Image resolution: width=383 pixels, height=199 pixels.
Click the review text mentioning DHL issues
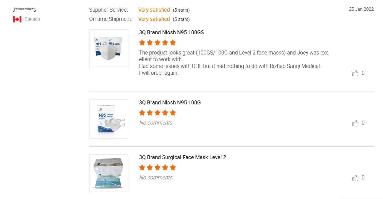pos(230,66)
